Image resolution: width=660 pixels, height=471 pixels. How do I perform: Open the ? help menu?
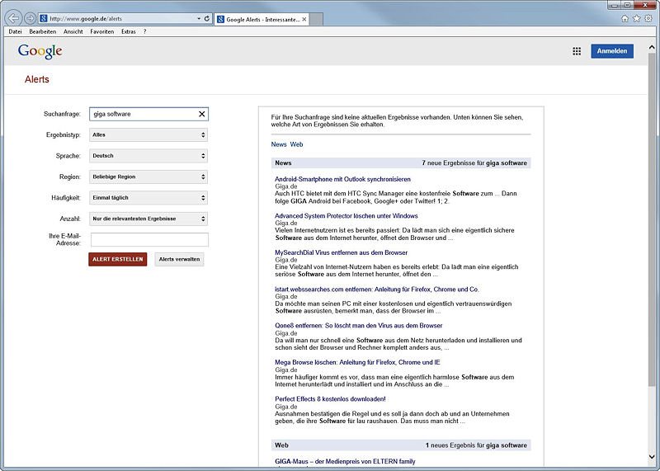point(145,31)
